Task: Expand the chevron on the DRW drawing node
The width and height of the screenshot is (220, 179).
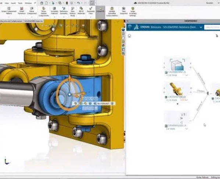Action: pos(187,129)
